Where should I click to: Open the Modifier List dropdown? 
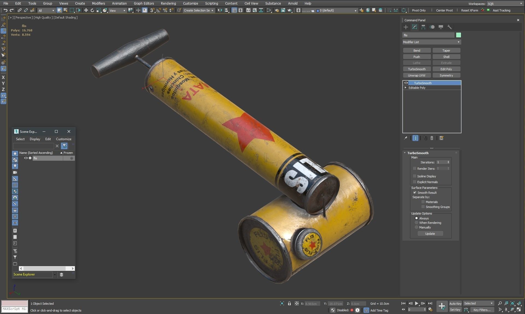click(432, 42)
